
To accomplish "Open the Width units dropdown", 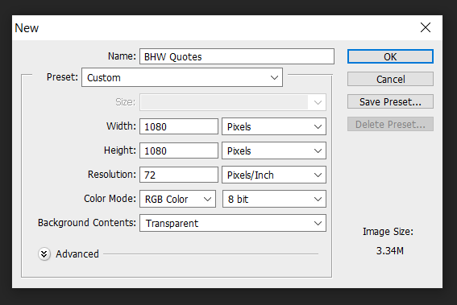I will [x=274, y=126].
